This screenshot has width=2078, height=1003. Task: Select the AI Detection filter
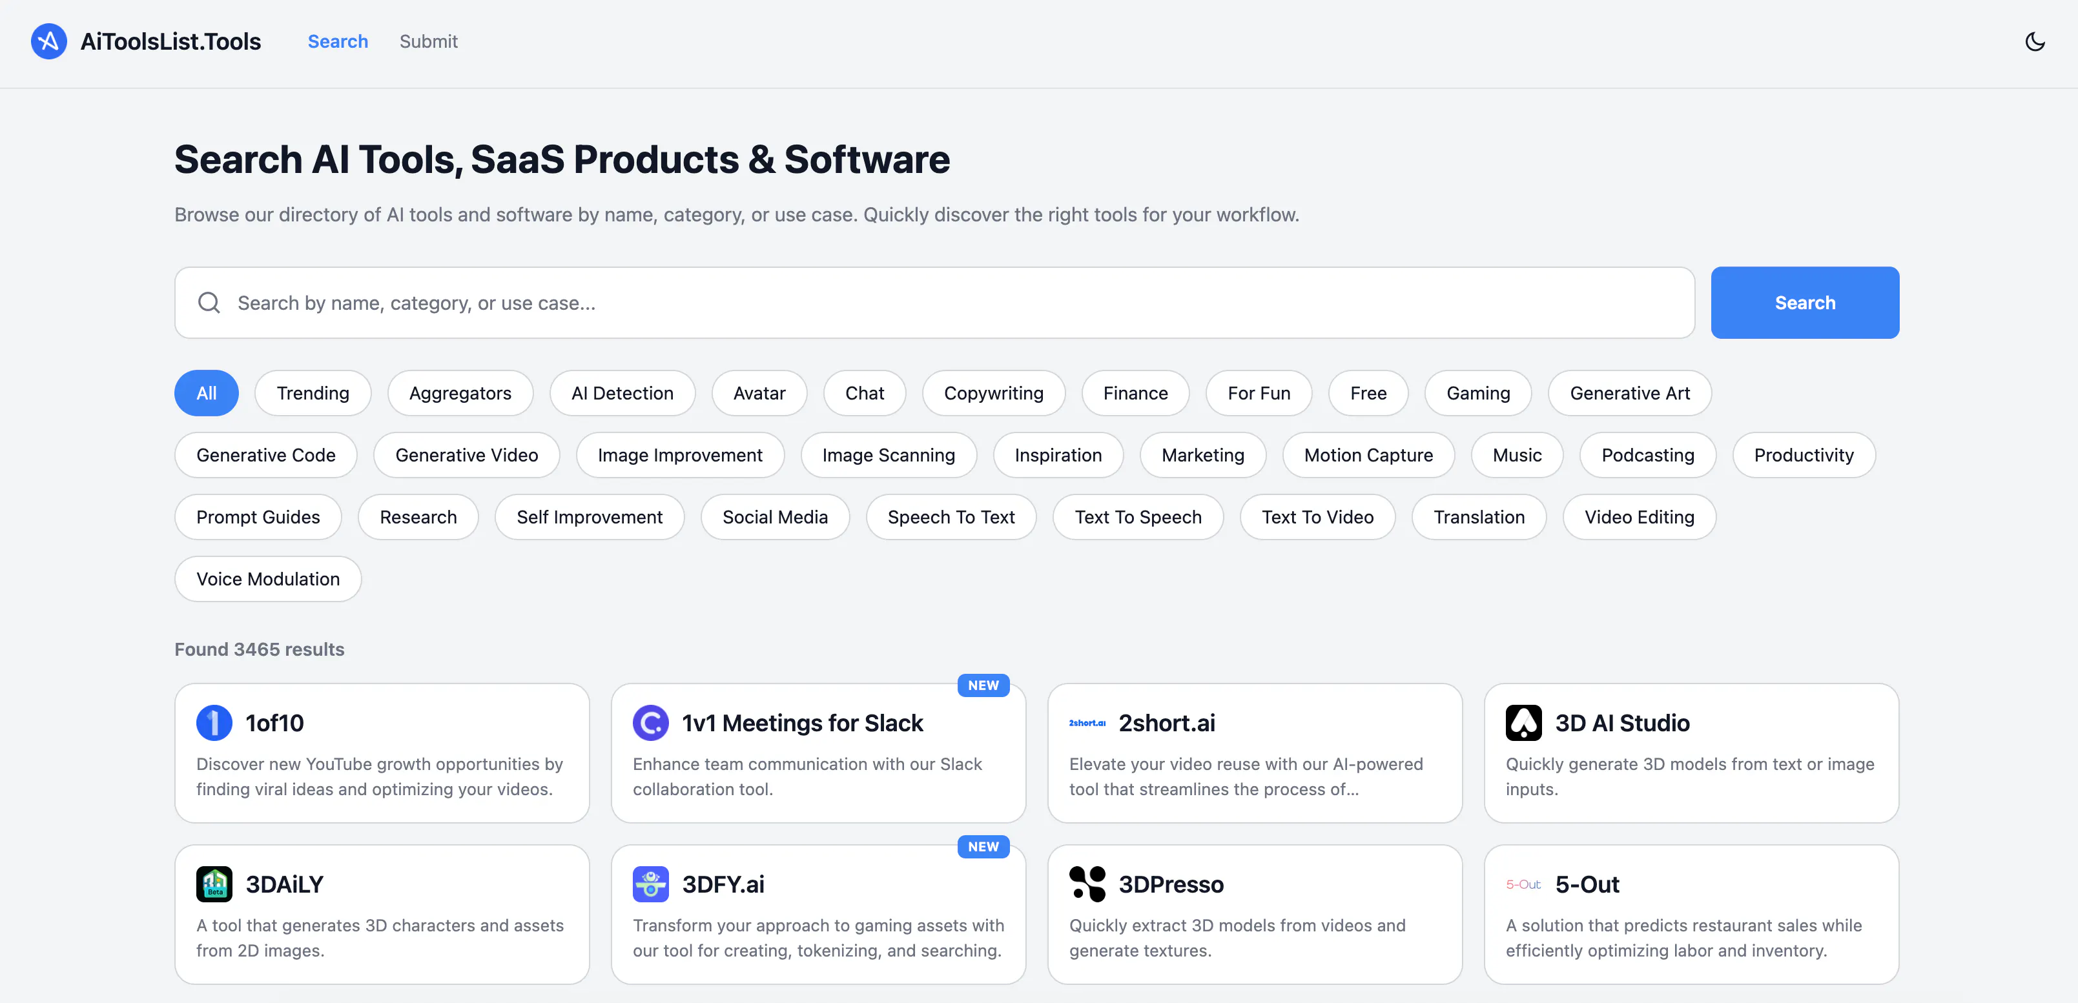(x=622, y=392)
